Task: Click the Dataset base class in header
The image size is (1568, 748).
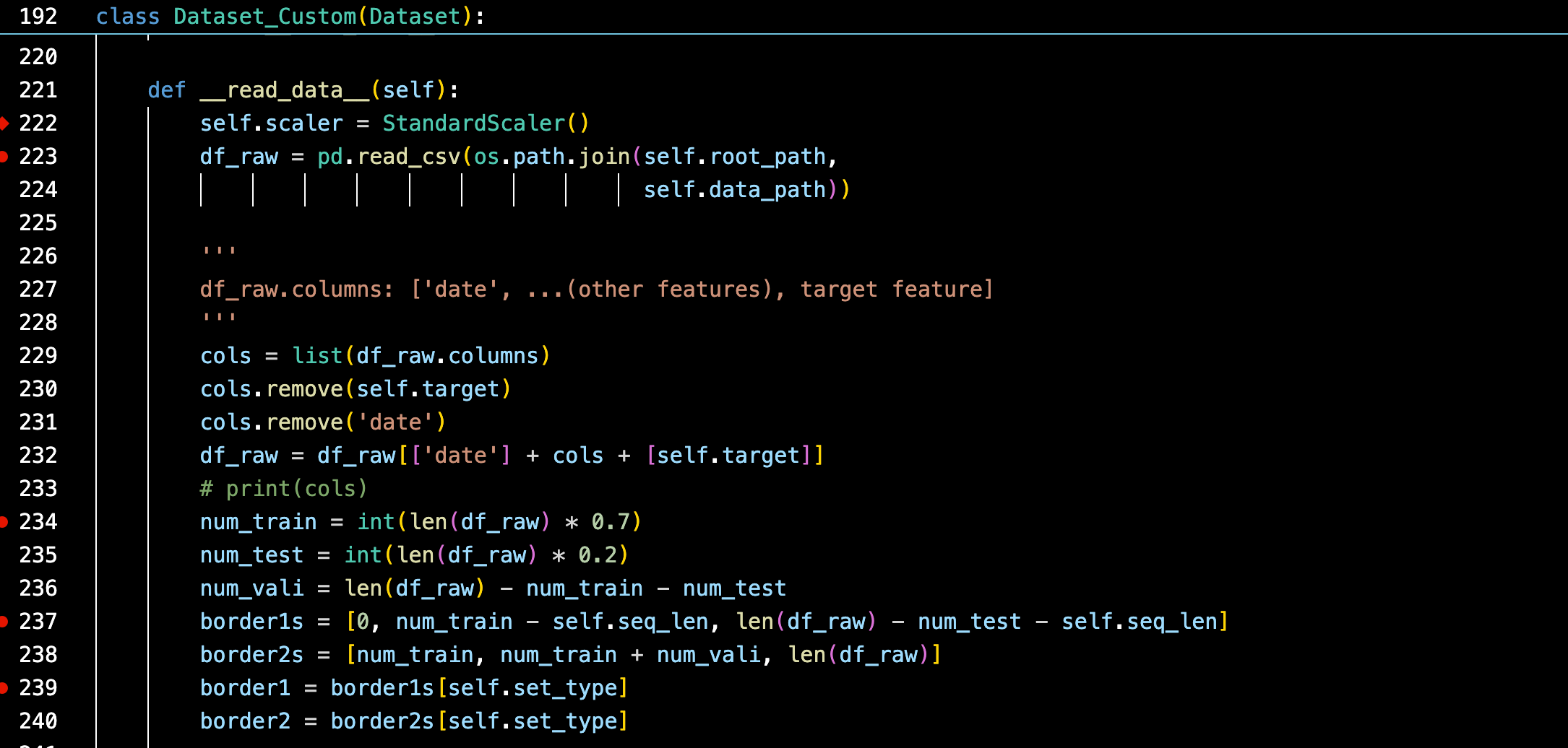Action: click(415, 16)
